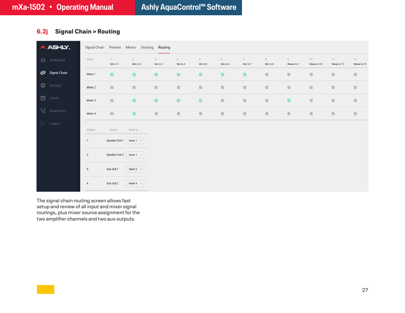405x313 pixels.
Task: Select Logout in the sidebar
Action: pos(54,123)
